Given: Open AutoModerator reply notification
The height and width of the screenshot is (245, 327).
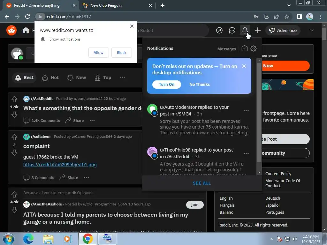Looking at the screenshot, I should pyautogui.click(x=199, y=120).
